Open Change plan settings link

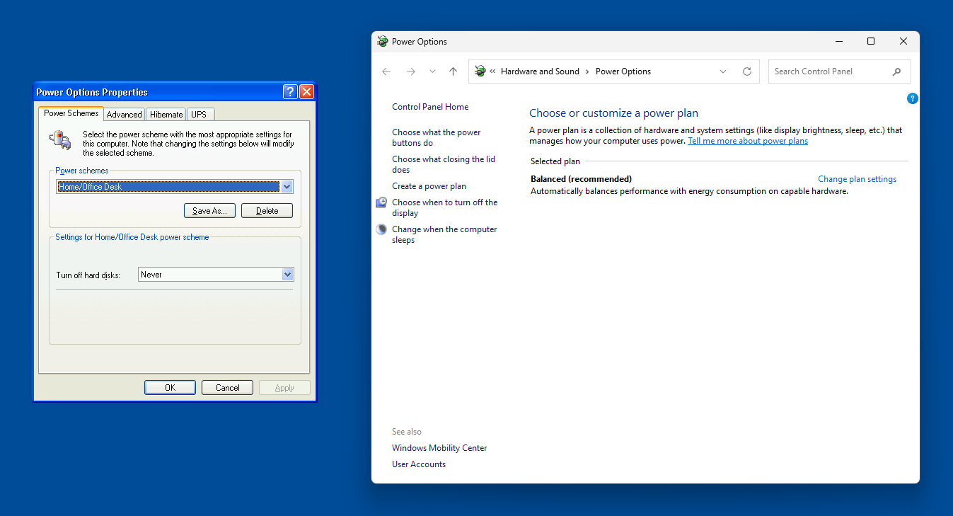click(857, 179)
